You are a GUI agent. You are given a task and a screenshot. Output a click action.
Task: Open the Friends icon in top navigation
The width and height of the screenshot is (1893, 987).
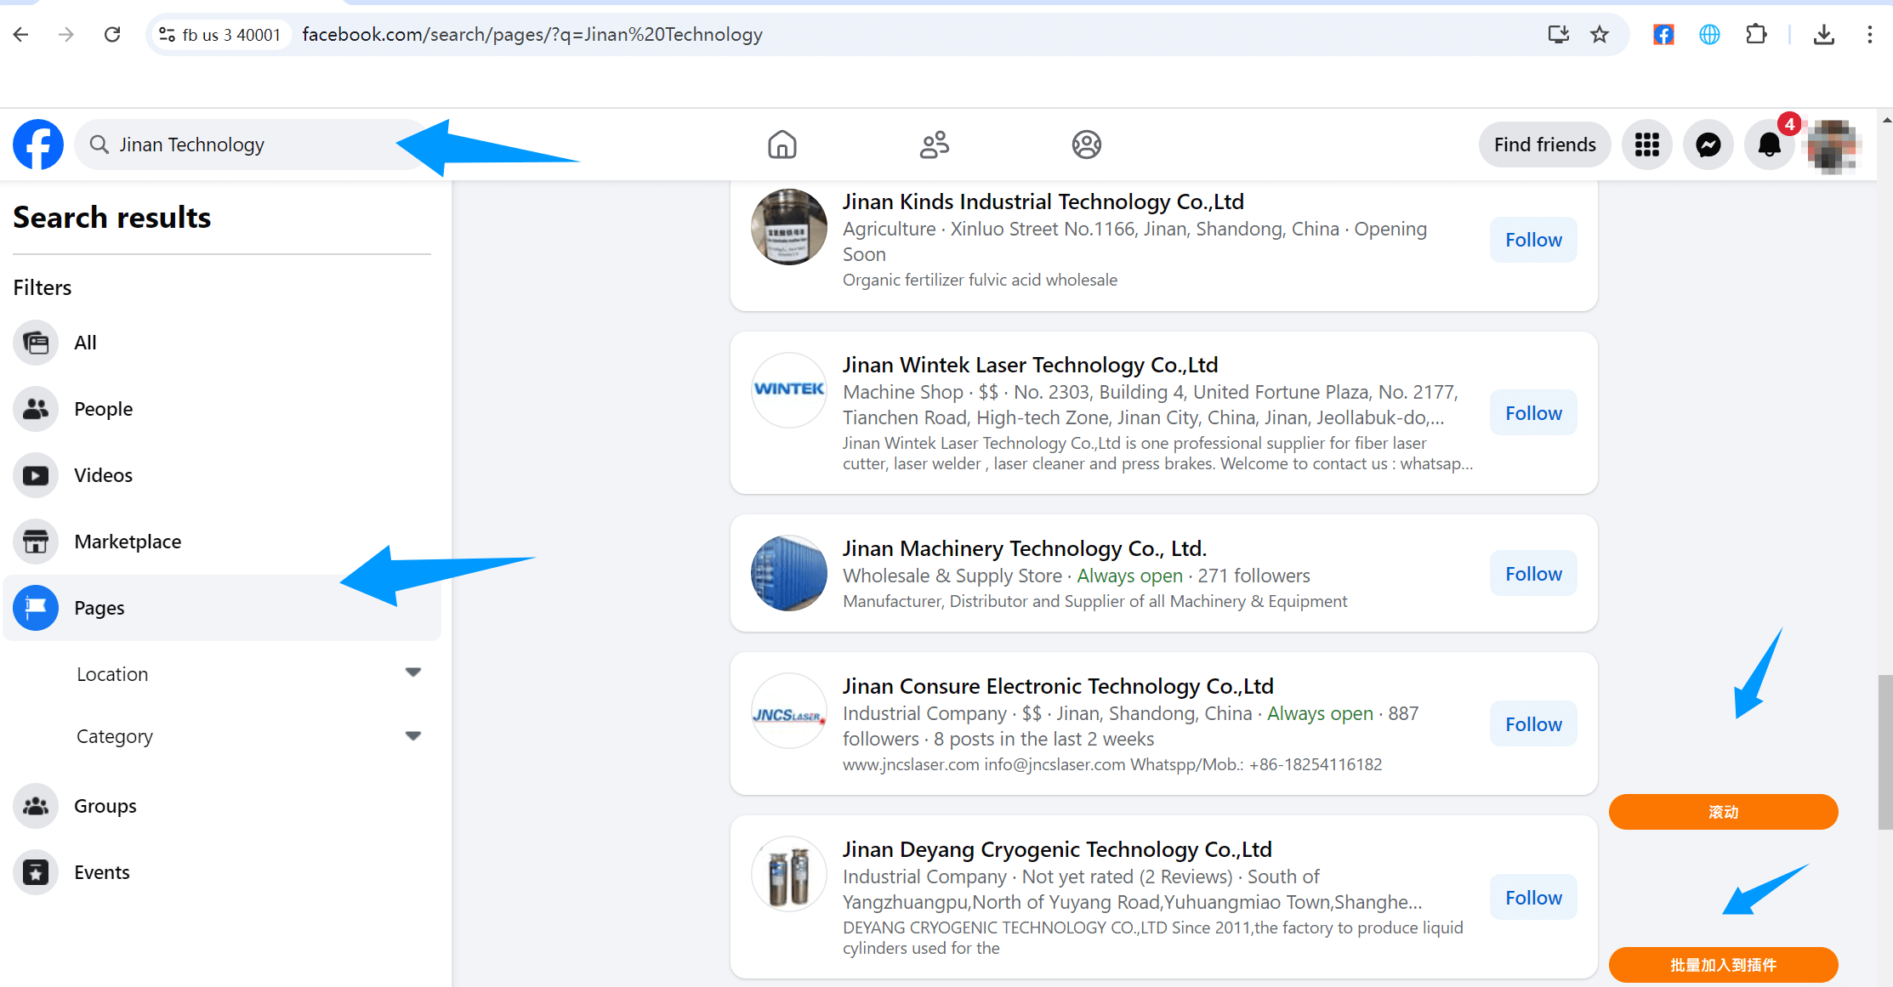click(x=934, y=145)
